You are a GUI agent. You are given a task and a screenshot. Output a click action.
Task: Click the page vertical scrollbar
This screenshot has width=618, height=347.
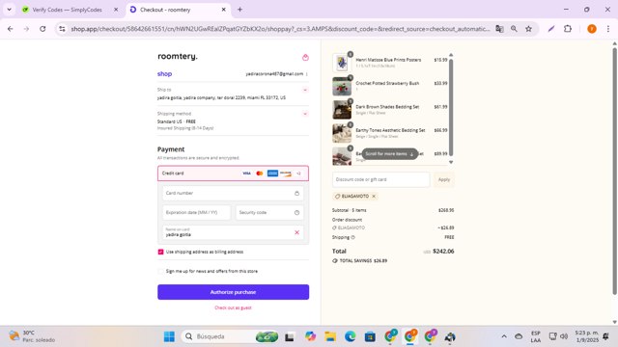click(x=614, y=172)
